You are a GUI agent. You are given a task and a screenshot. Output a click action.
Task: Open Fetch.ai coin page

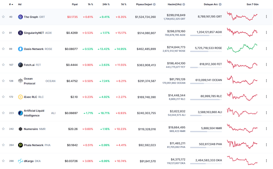click(29, 65)
